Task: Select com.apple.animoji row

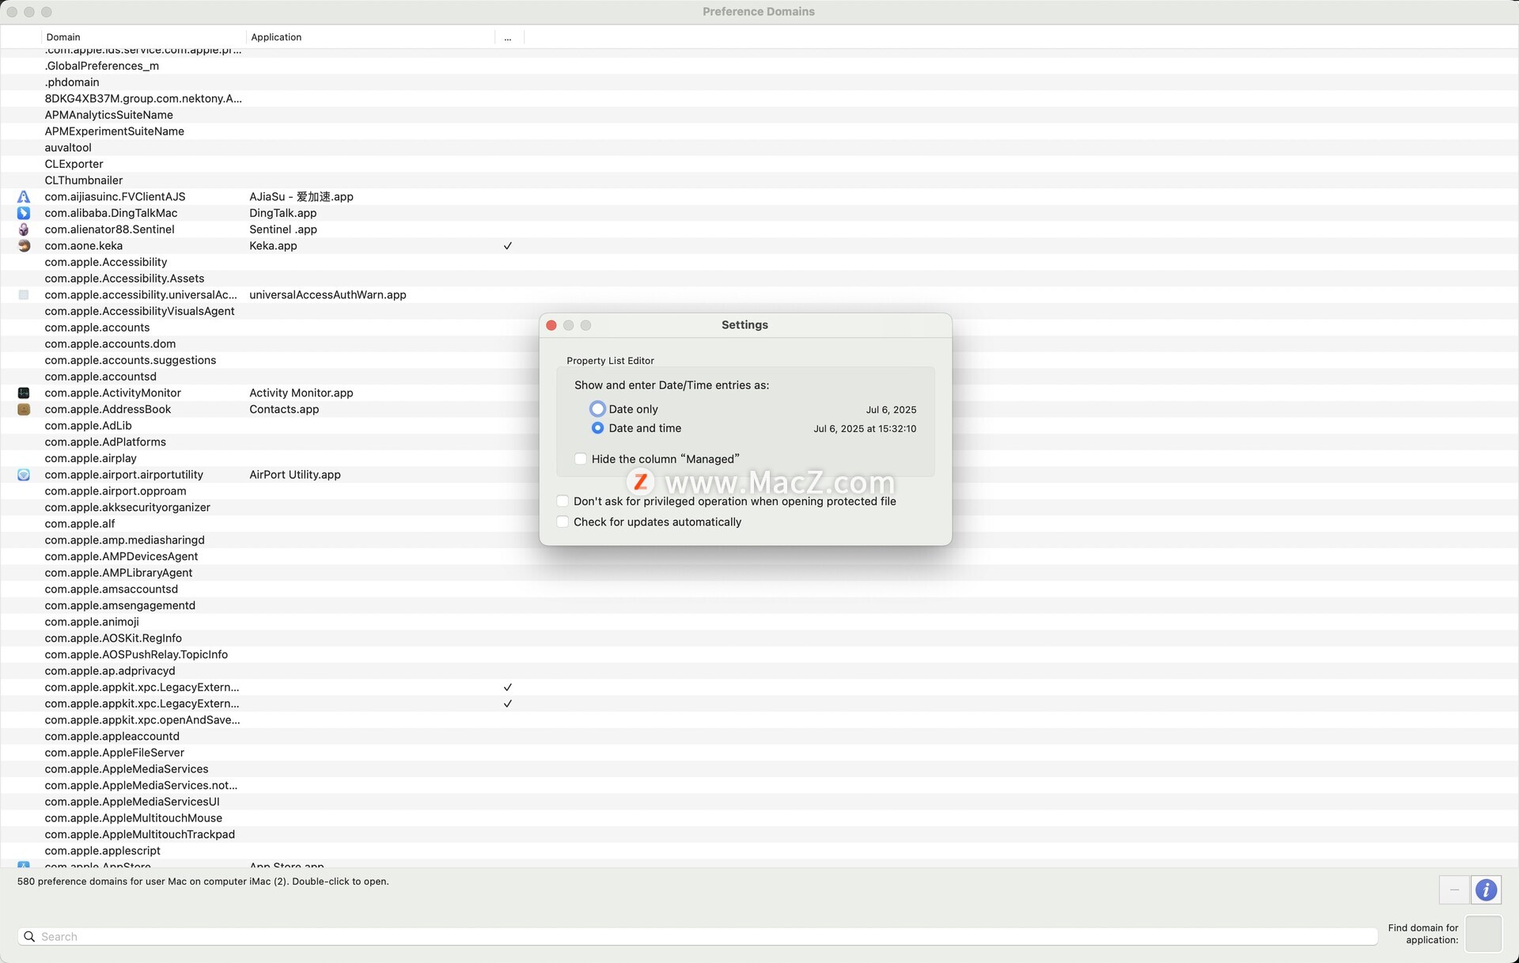Action: (759, 622)
